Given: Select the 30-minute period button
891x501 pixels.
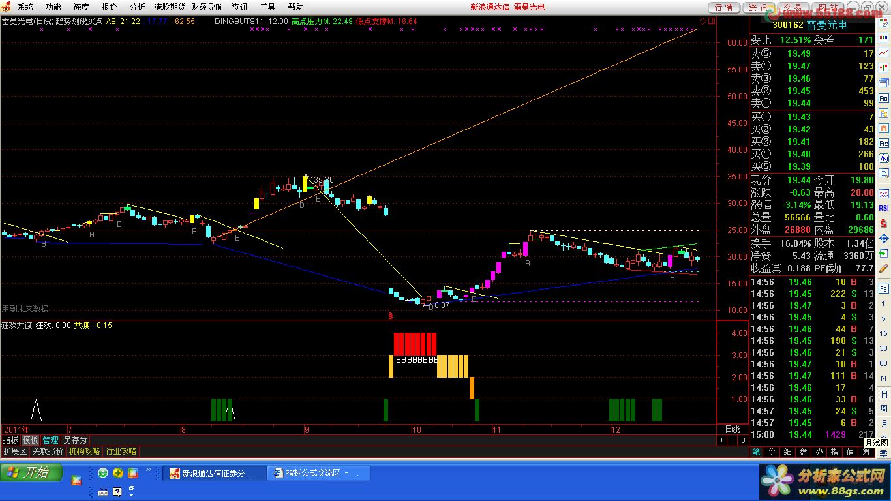Looking at the screenshot, I should click(x=883, y=349).
